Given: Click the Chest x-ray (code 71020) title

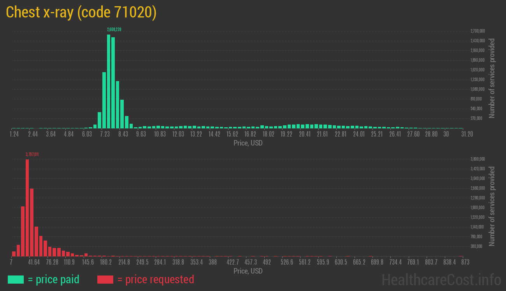Looking at the screenshot, I should pyautogui.click(x=81, y=12).
